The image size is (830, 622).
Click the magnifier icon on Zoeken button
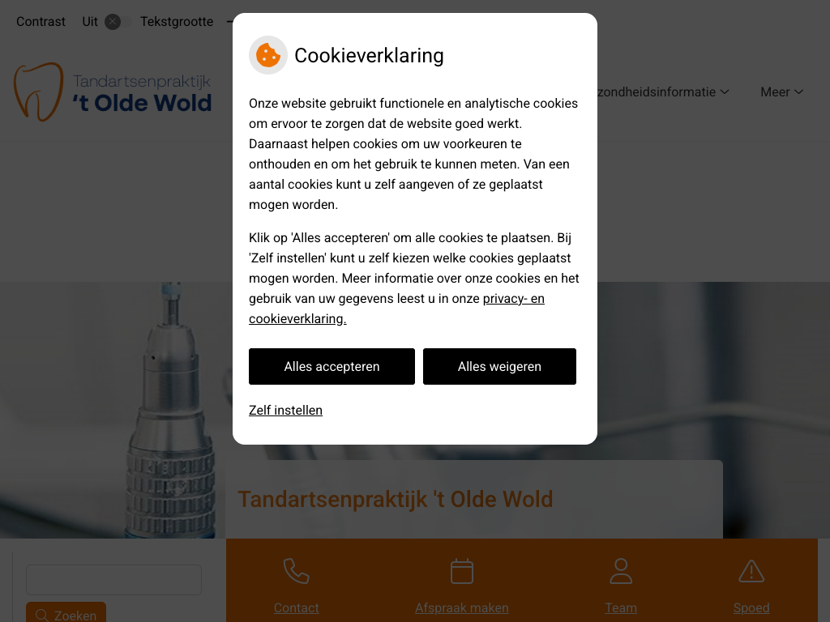tap(42, 616)
